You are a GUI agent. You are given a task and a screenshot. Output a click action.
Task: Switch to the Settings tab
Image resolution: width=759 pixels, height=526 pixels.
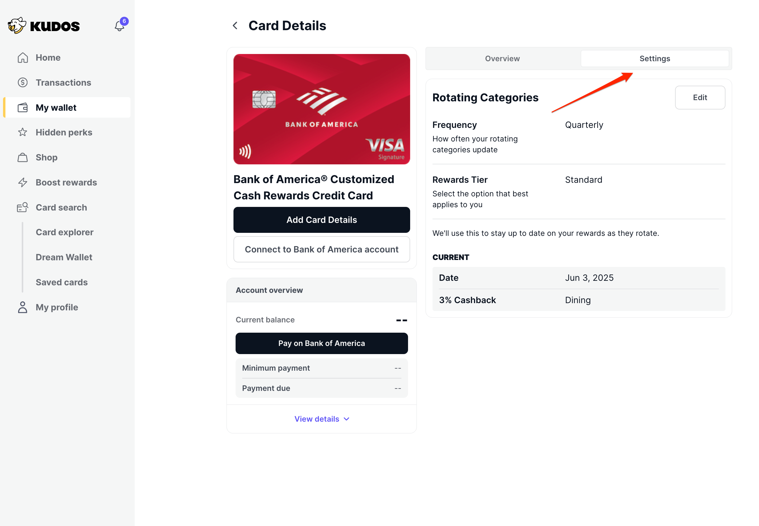point(655,59)
